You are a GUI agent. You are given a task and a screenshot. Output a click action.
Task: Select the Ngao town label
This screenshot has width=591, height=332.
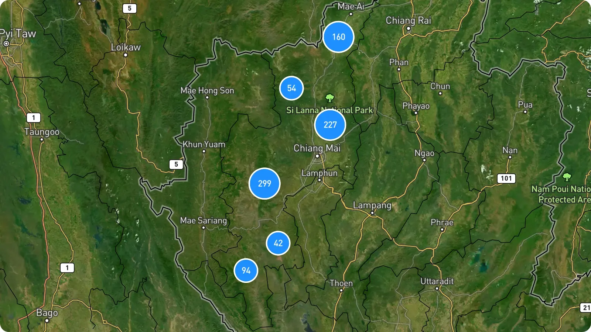[424, 153]
